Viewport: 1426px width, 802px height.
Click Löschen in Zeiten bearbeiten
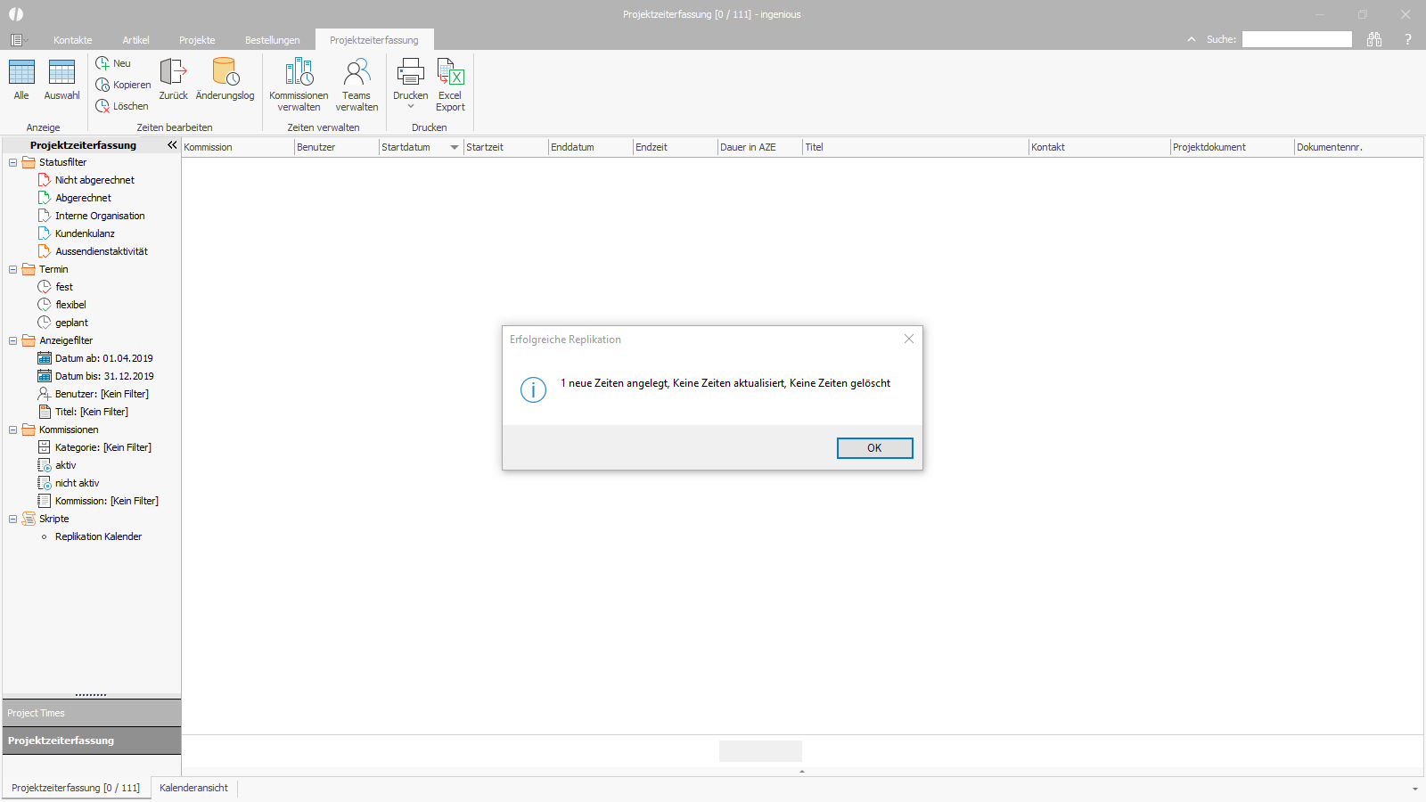tap(122, 106)
